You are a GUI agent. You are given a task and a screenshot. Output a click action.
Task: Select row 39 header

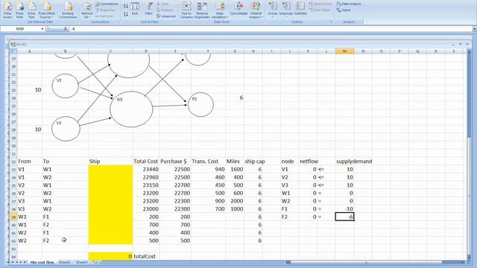(x=13, y=217)
